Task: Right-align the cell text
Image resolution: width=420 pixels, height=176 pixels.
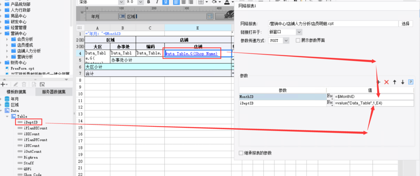Action: [x=191, y=2]
